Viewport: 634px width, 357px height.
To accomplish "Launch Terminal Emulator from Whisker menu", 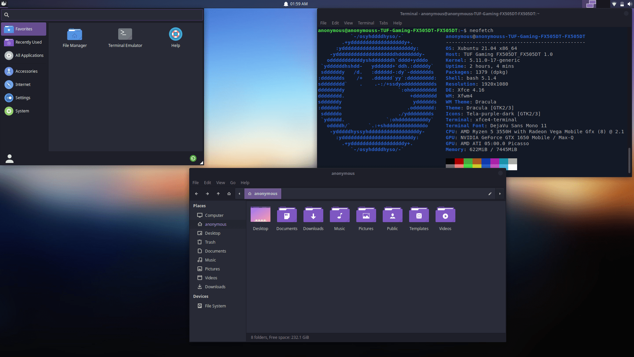I will coord(125,37).
